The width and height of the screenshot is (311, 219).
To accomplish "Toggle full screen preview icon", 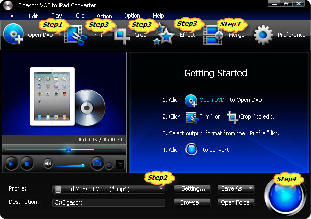I will tap(120, 165).
